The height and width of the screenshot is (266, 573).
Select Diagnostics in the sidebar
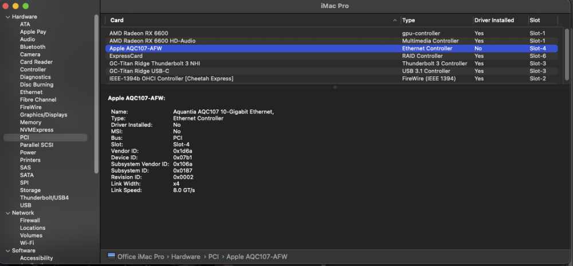36,77
